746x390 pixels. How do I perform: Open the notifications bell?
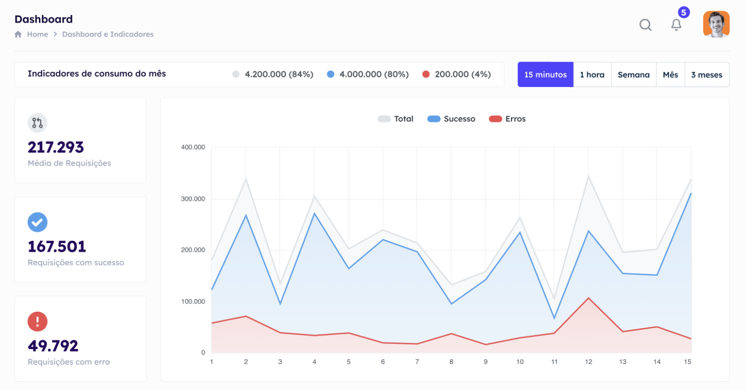(x=676, y=25)
